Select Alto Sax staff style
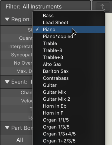This screenshot has height=145, width=112. (69, 64)
